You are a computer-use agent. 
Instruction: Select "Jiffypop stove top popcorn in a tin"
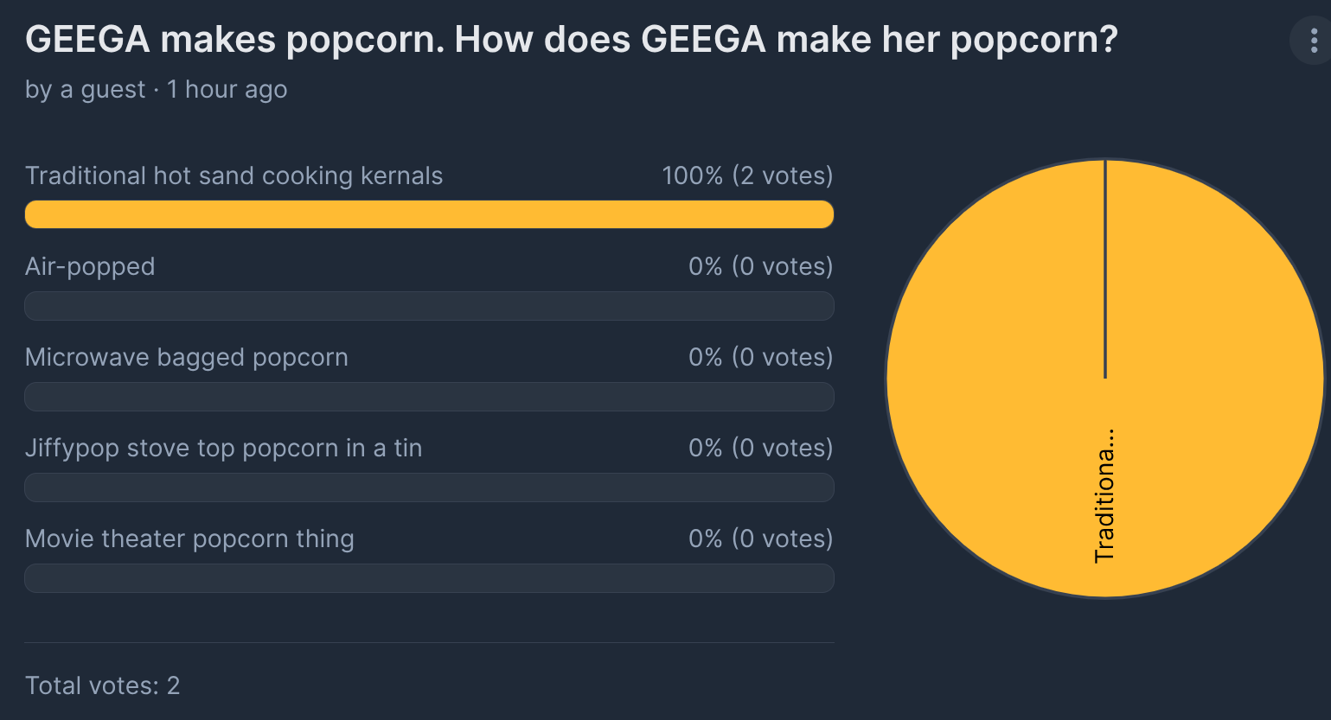(223, 448)
